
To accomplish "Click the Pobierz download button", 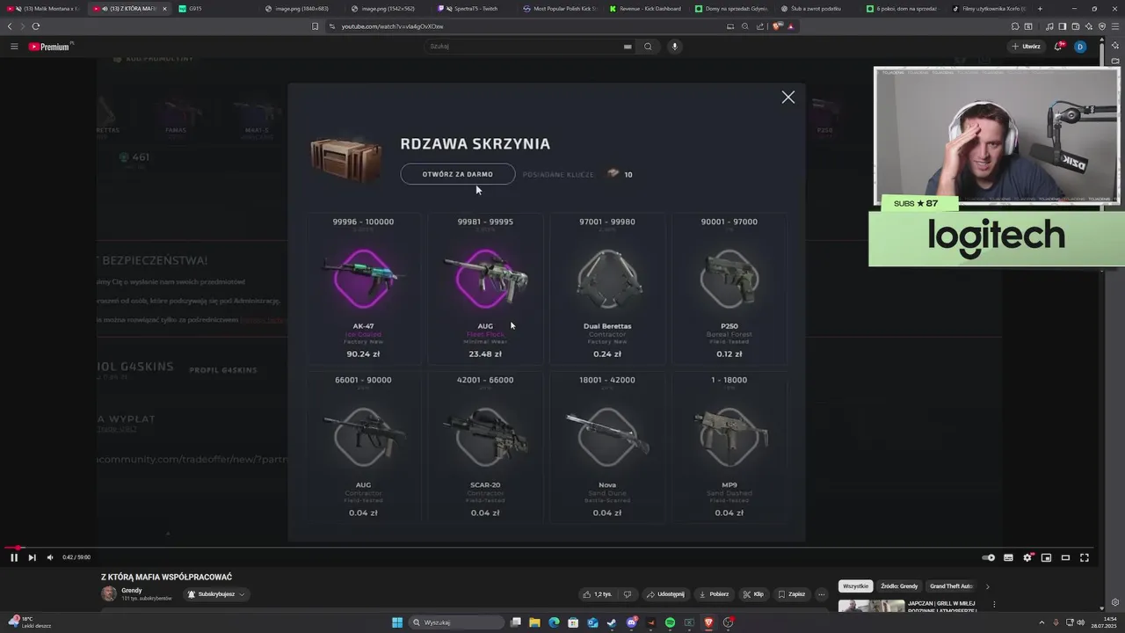I will tap(714, 594).
